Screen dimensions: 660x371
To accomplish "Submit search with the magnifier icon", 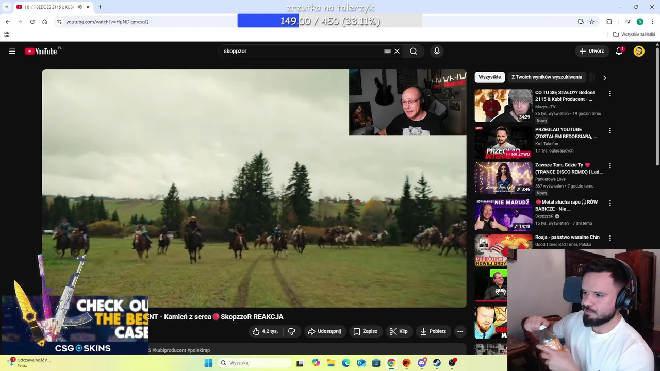I will click(414, 51).
